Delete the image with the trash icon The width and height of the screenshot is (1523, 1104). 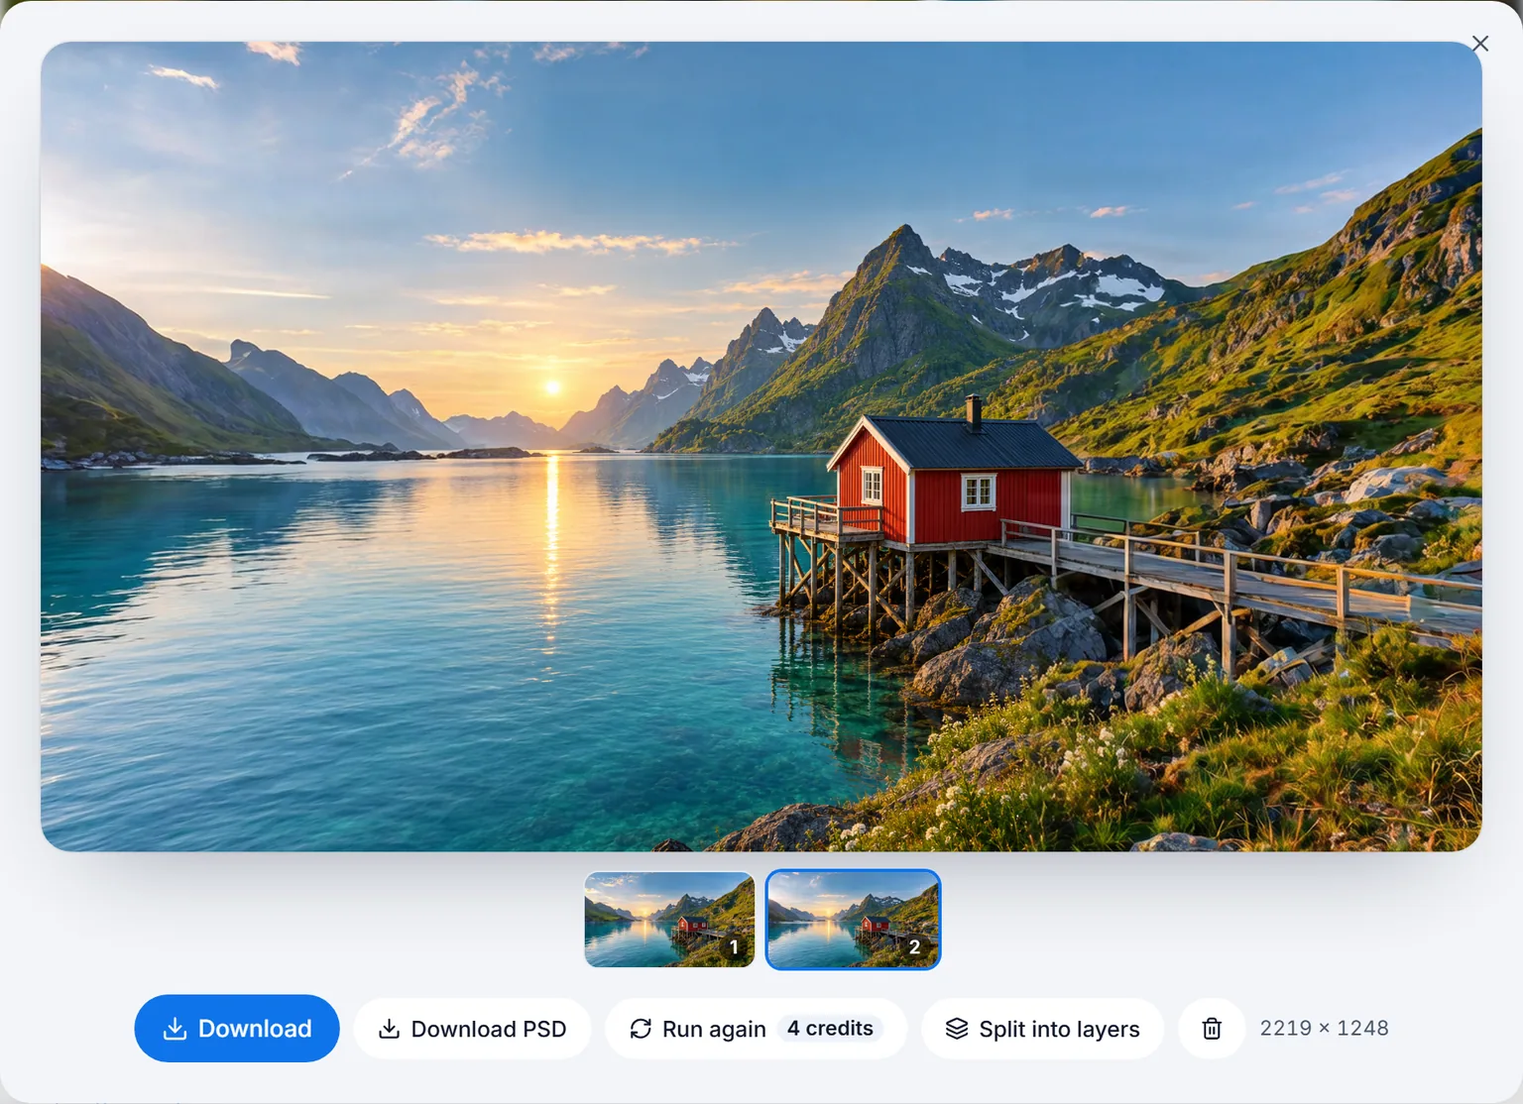coord(1212,1029)
